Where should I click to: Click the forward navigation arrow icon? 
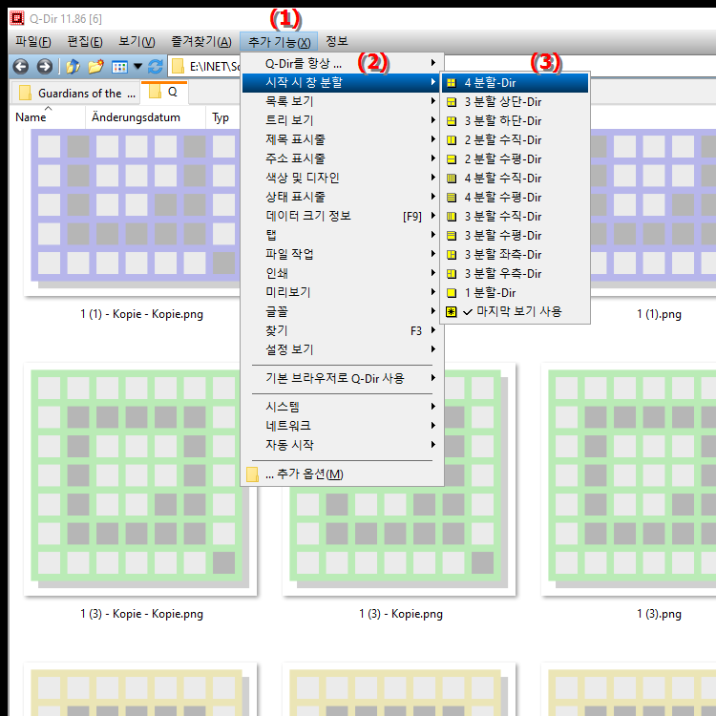tap(44, 67)
